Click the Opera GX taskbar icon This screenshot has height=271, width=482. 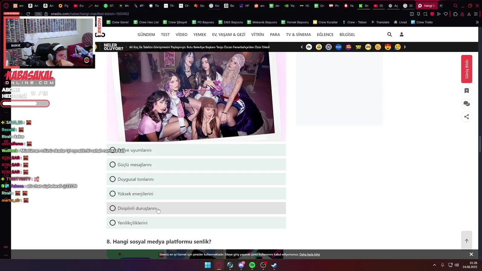[x=219, y=265]
